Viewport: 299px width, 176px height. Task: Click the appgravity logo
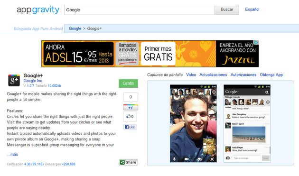[38, 10]
